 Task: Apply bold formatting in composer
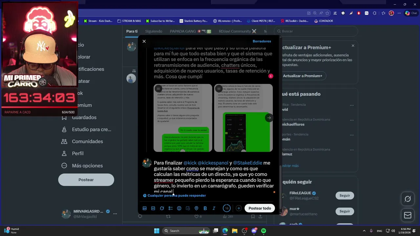click(205, 208)
